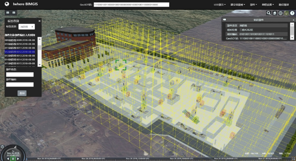Click the timeline bar at Nov 26 12:00 UTC

[x=138, y=159]
